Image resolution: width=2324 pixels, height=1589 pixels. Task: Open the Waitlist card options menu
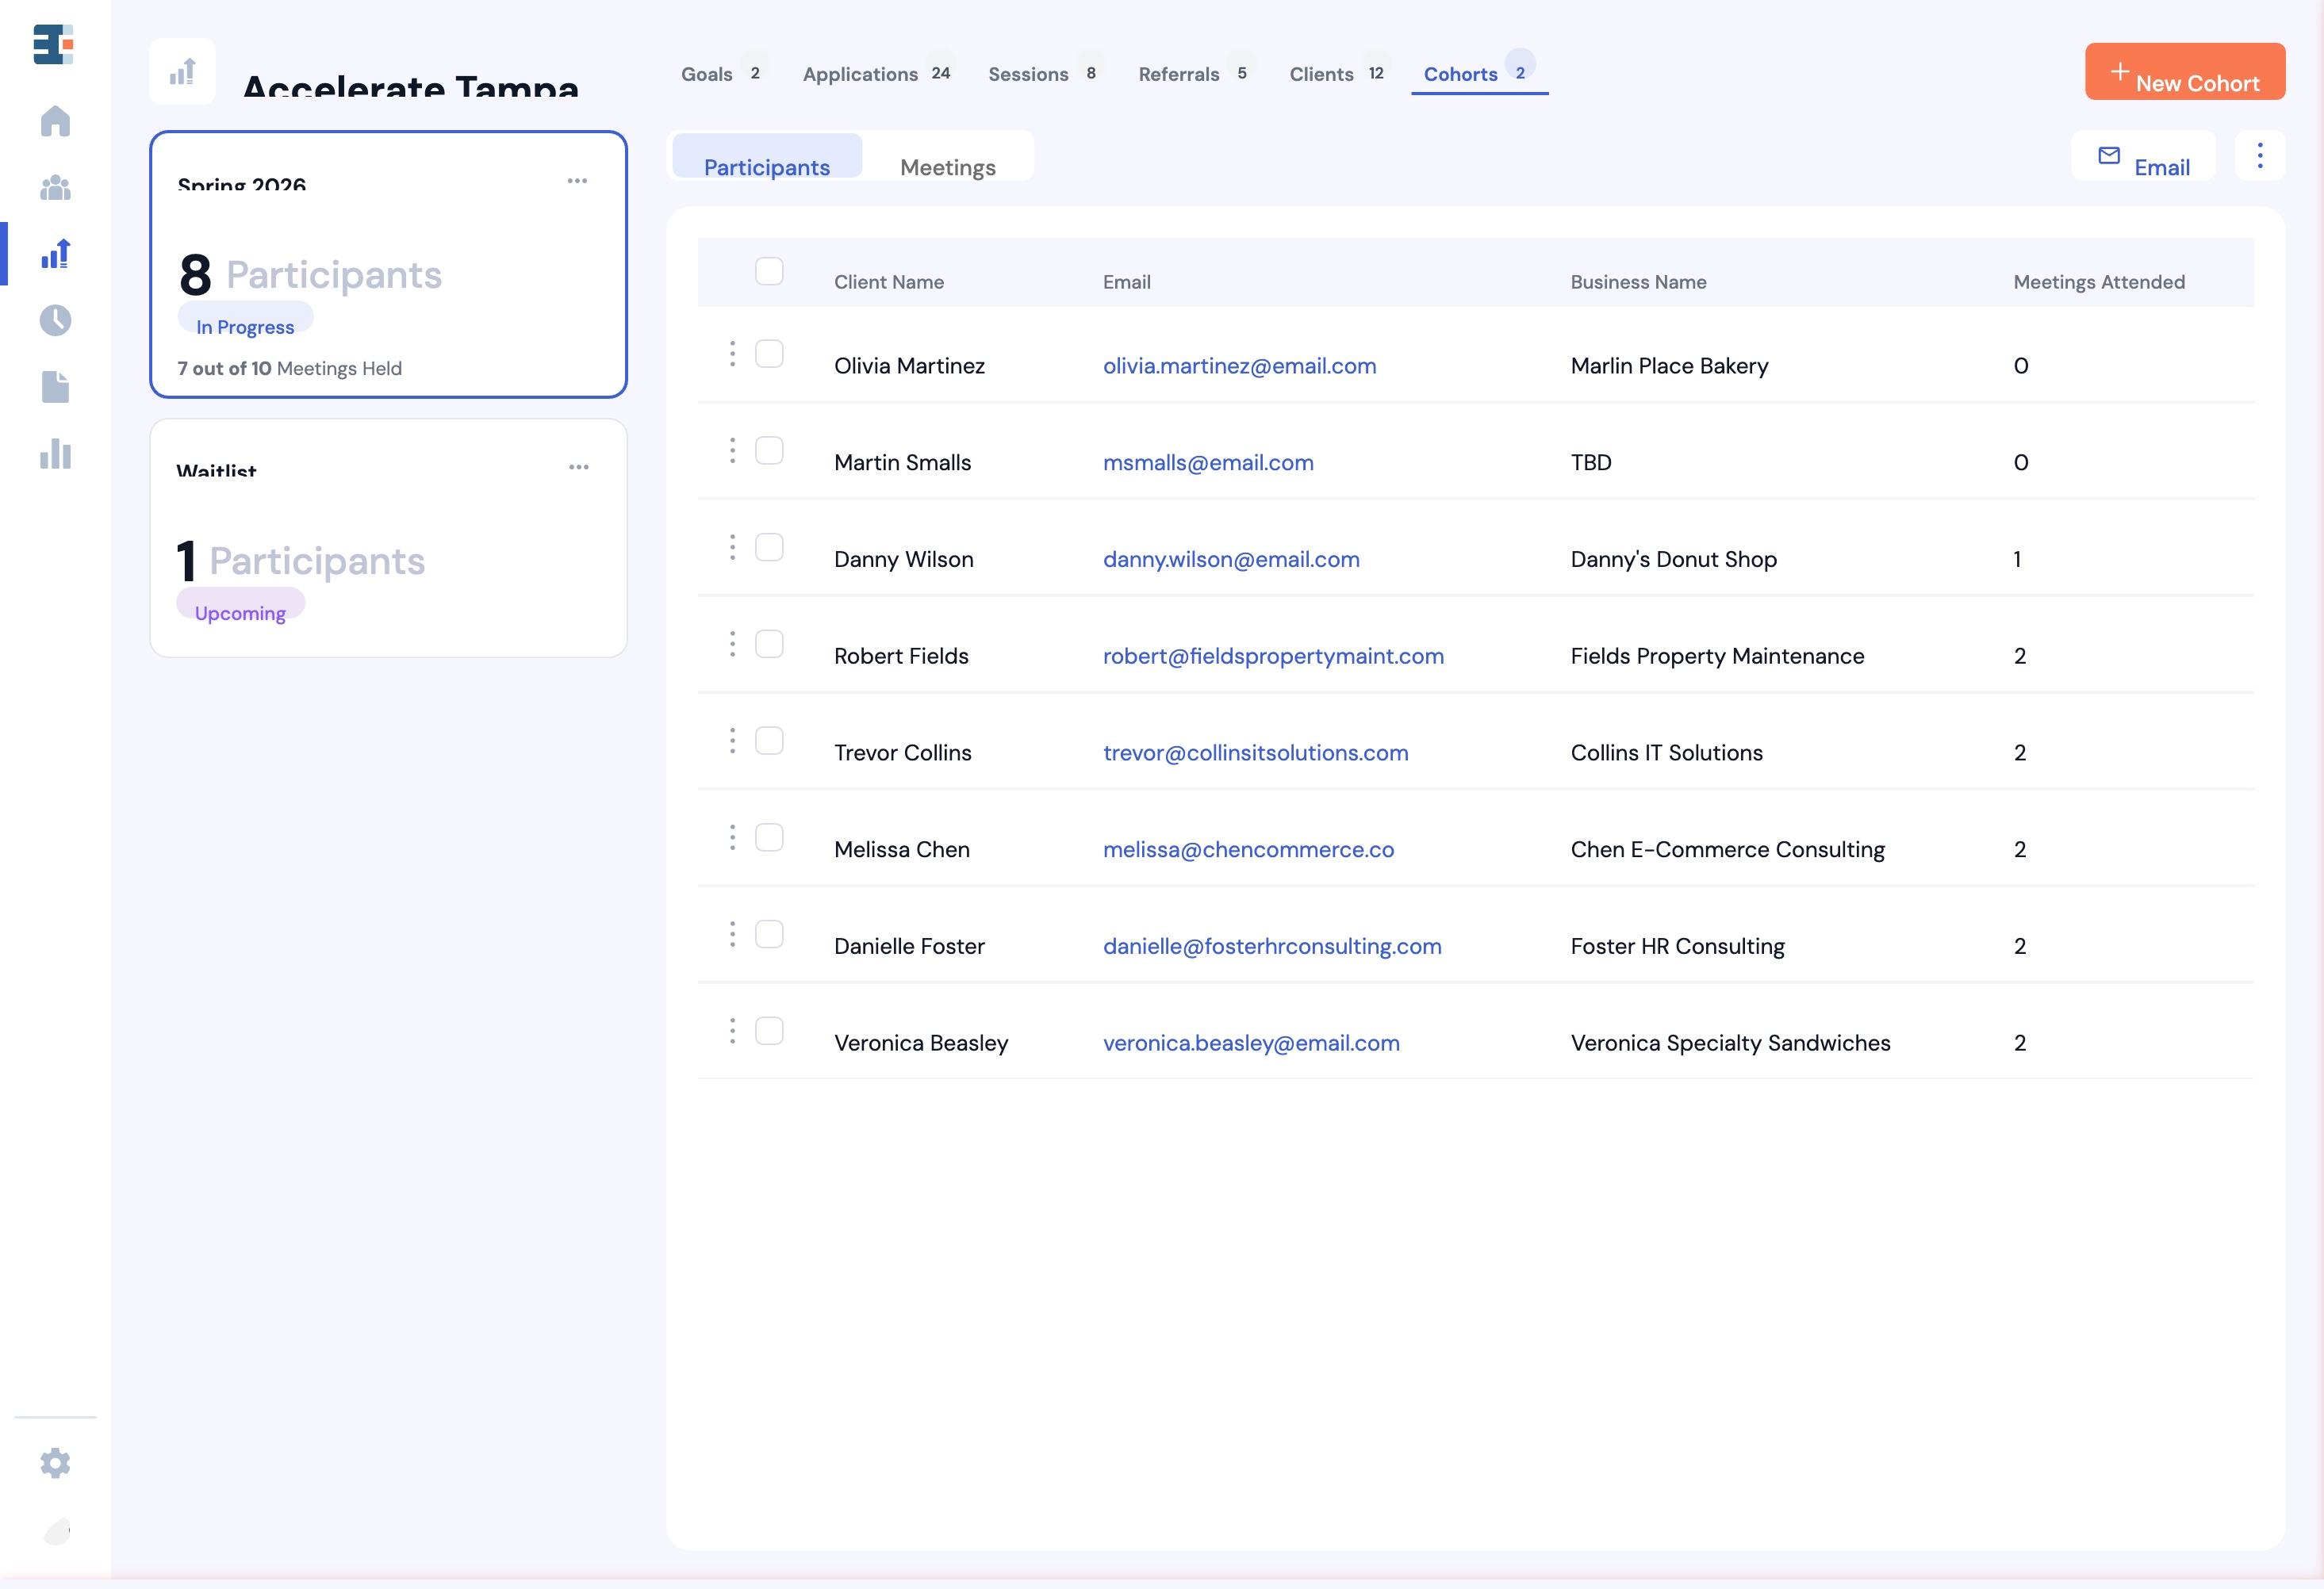click(578, 467)
